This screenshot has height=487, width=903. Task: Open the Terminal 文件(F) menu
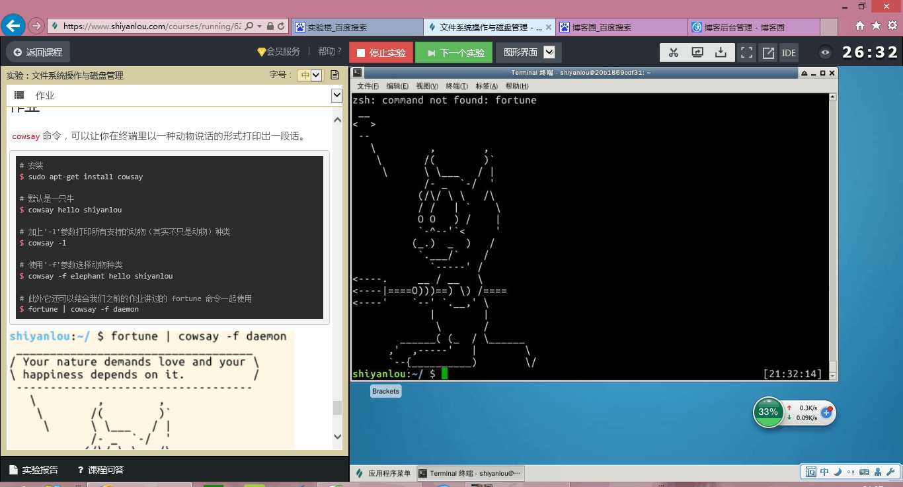368,86
